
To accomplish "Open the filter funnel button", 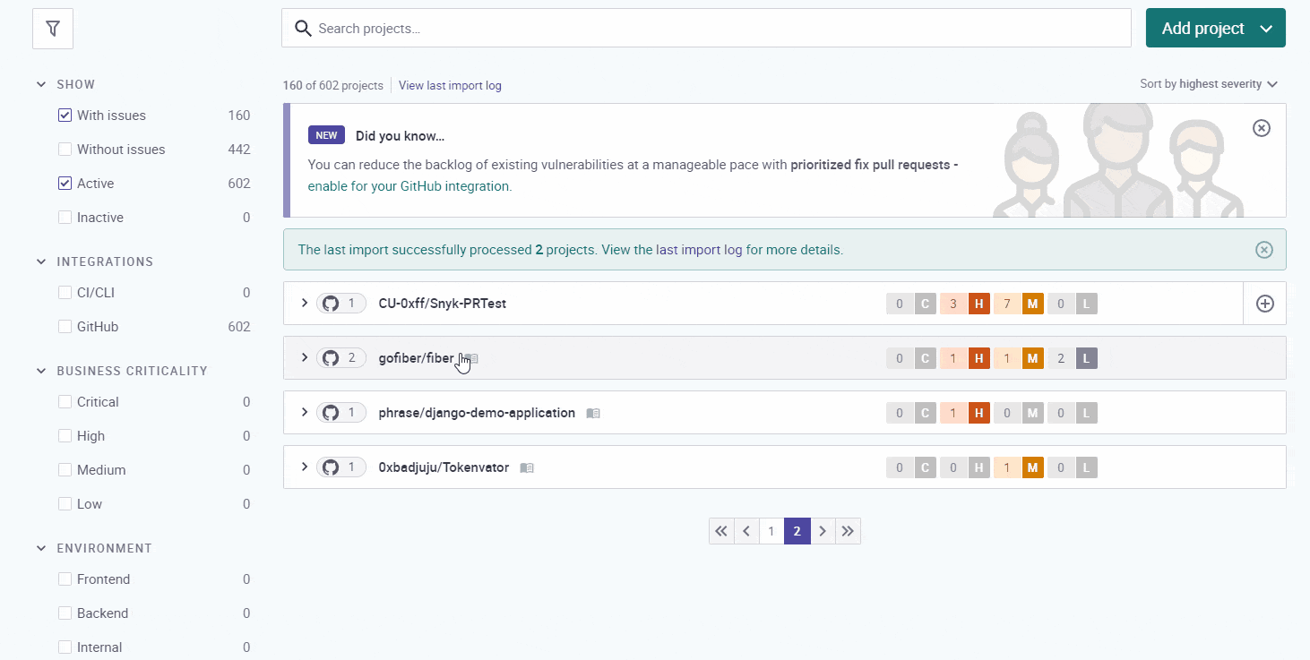I will coord(53,29).
